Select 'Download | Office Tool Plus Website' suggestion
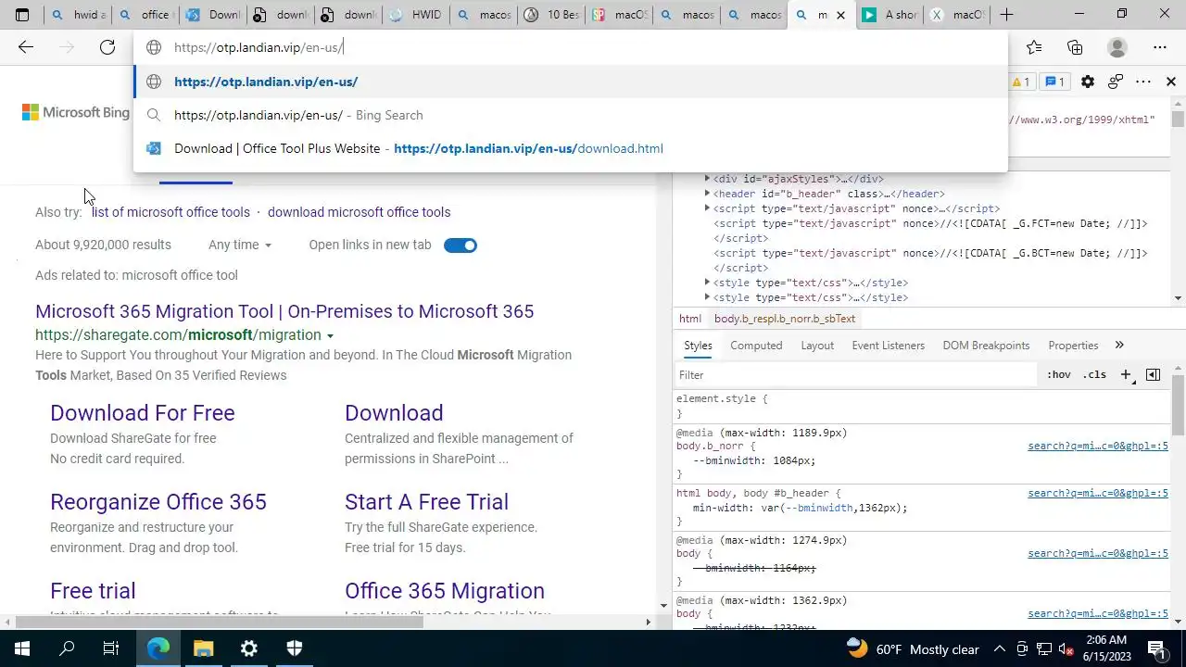The image size is (1186, 667). pos(570,148)
